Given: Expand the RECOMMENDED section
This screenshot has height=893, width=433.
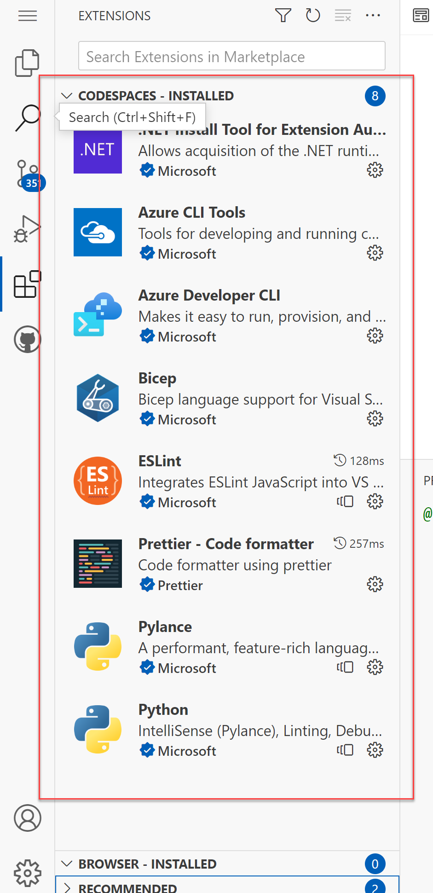Looking at the screenshot, I should coord(67,887).
